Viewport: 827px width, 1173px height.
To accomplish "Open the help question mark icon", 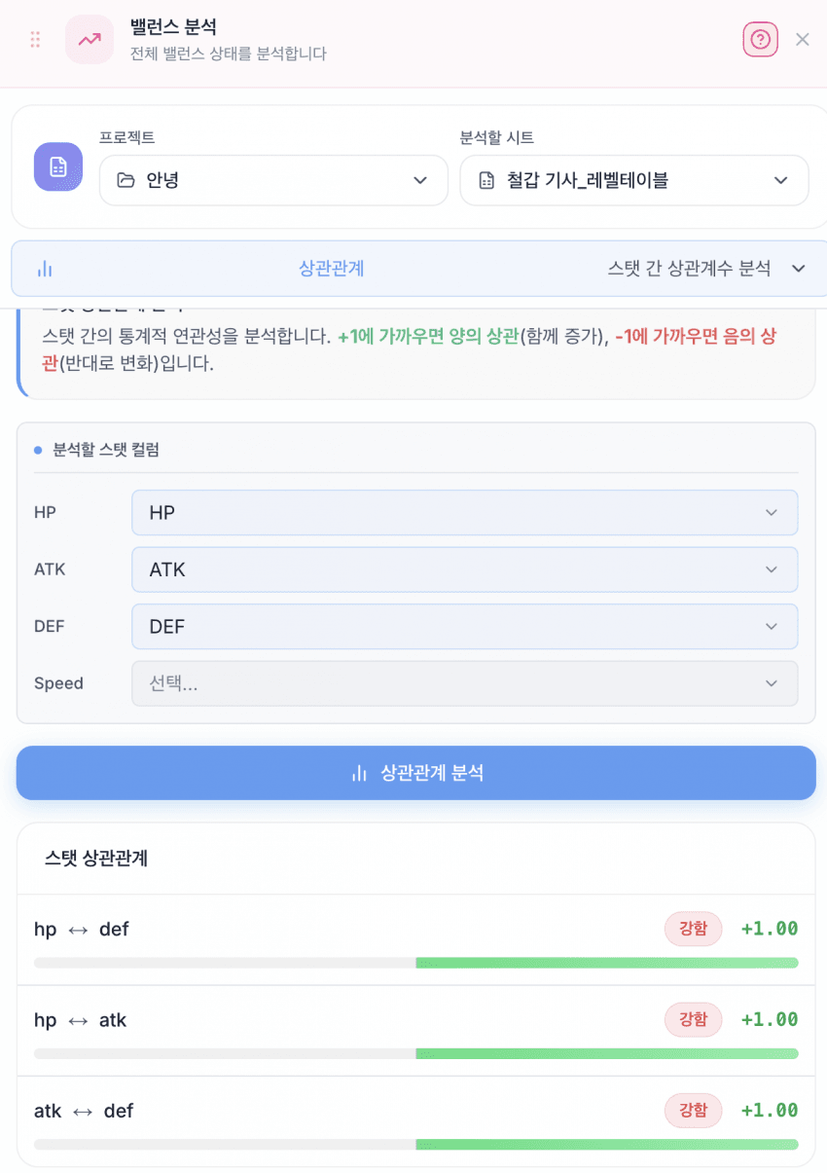I will [760, 40].
